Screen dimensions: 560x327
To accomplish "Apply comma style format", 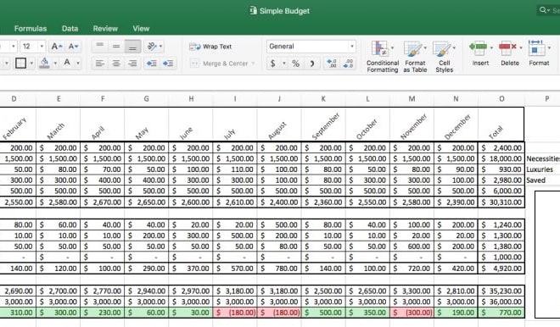I will [312, 64].
